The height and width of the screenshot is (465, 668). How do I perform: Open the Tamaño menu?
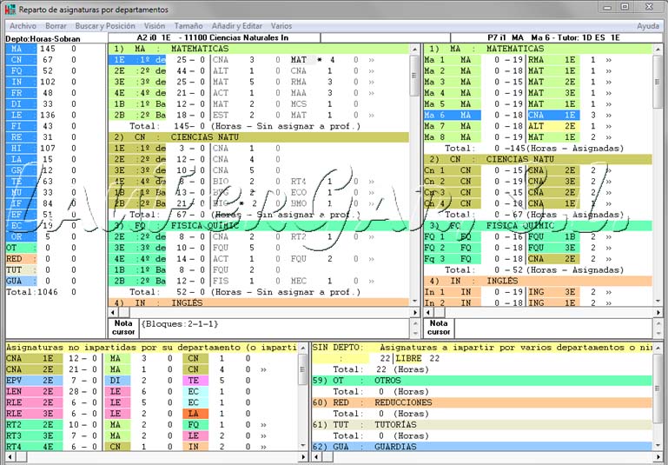(x=188, y=26)
